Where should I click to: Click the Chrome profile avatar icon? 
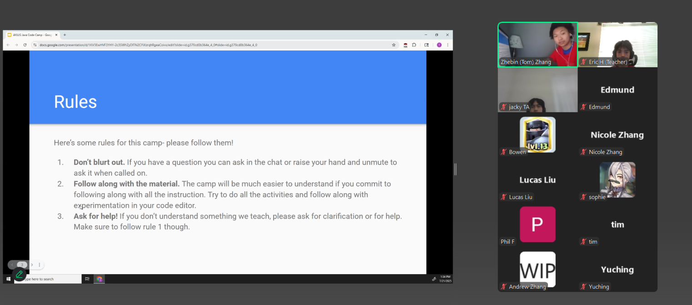click(x=439, y=45)
